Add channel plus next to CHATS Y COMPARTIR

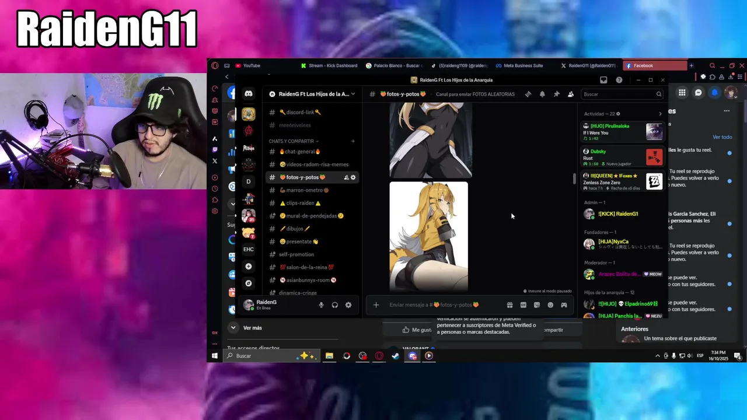[x=353, y=141]
